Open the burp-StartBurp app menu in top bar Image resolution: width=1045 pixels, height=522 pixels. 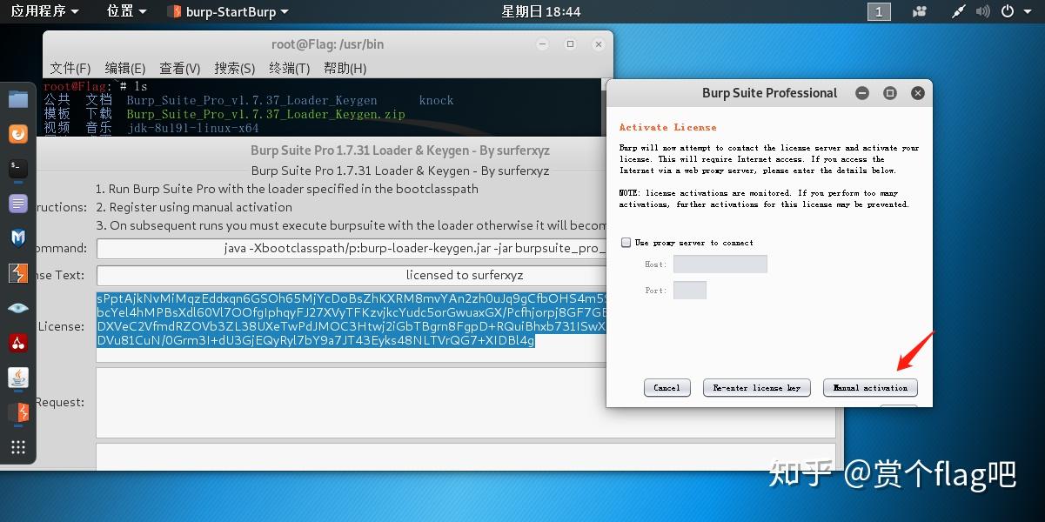coord(227,11)
